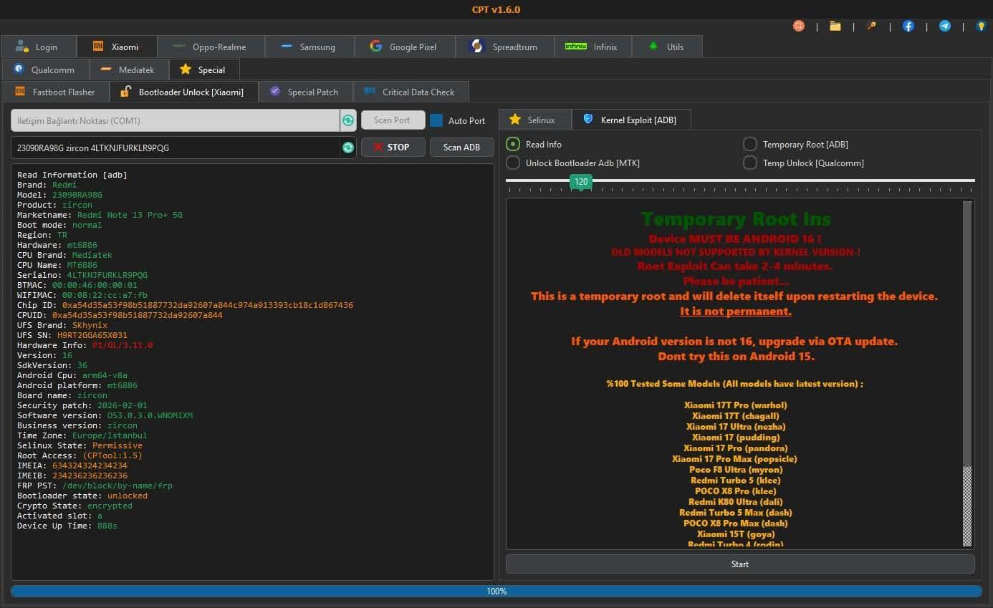
Task: Click the light bulb icon in top toolbar
Action: point(982,26)
